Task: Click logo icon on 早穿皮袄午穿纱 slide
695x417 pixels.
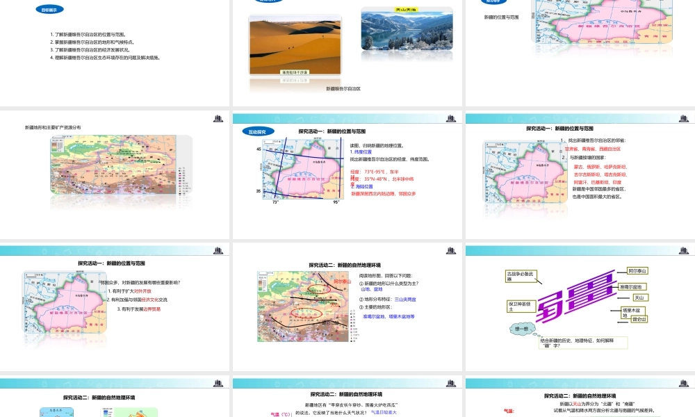Action: [x=451, y=383]
